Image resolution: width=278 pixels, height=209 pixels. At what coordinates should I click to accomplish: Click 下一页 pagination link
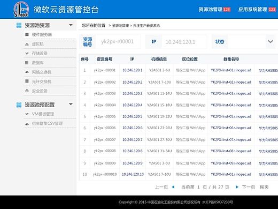[249, 187]
